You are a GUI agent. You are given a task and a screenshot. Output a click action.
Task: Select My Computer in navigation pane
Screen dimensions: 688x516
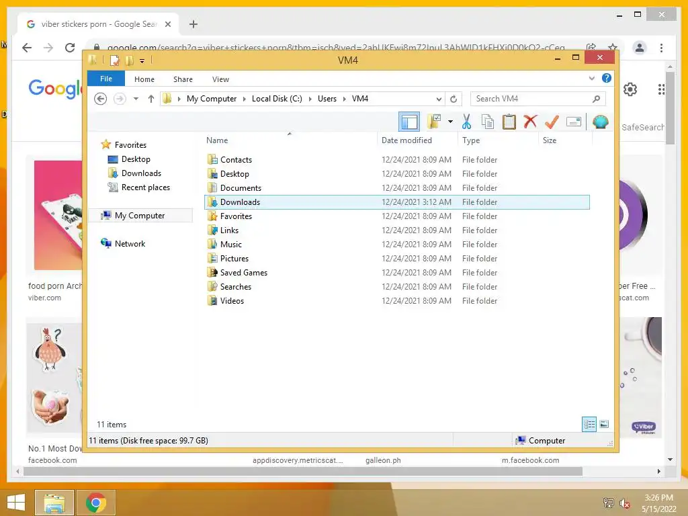pyautogui.click(x=140, y=216)
